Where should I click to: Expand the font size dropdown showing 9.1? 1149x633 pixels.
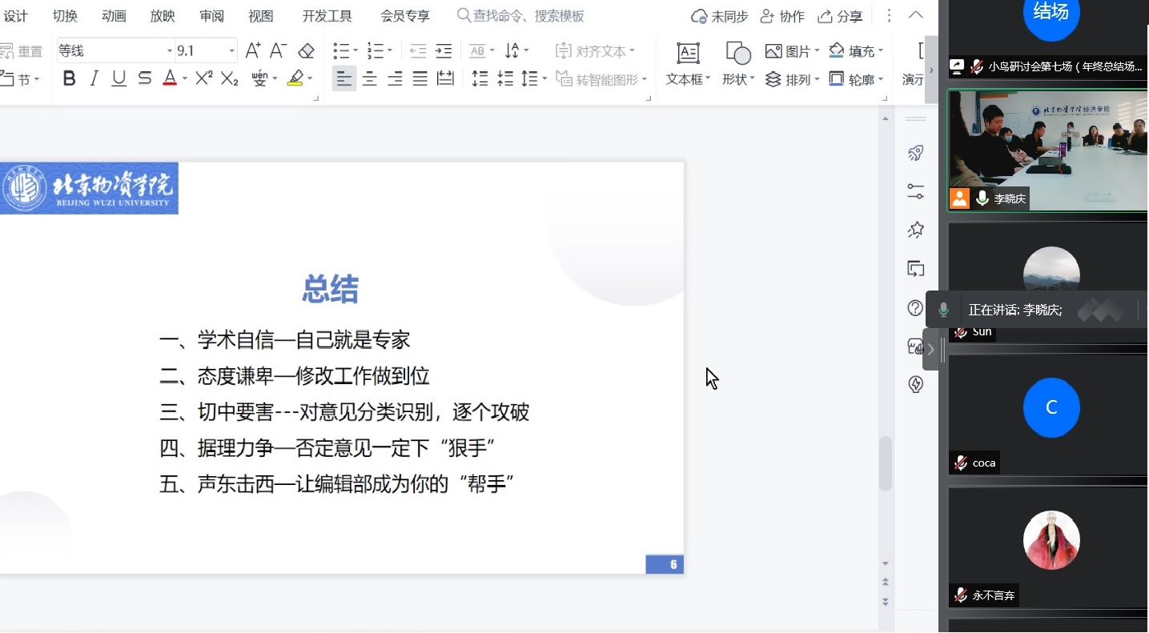[232, 51]
